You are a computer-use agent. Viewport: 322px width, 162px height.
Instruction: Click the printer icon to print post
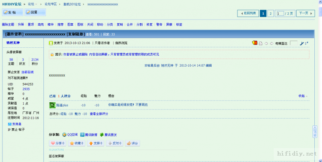pyautogui.click(x=260, y=43)
